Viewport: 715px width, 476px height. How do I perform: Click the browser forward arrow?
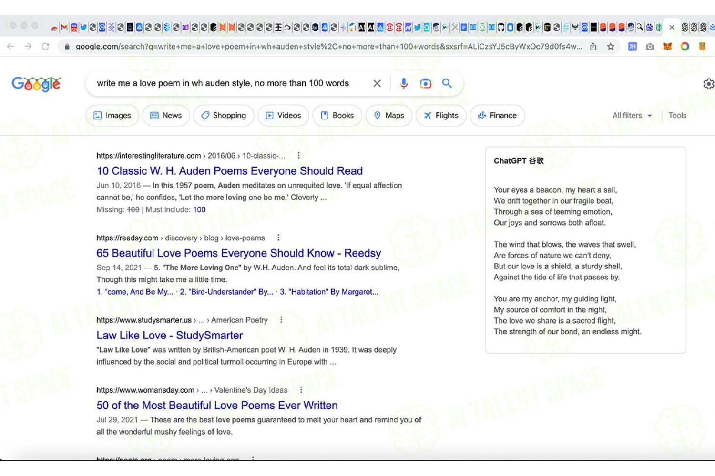click(28, 46)
